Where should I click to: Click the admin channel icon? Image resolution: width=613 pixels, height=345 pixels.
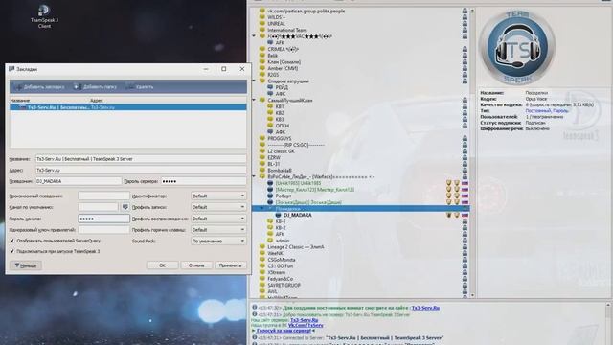[270, 241]
